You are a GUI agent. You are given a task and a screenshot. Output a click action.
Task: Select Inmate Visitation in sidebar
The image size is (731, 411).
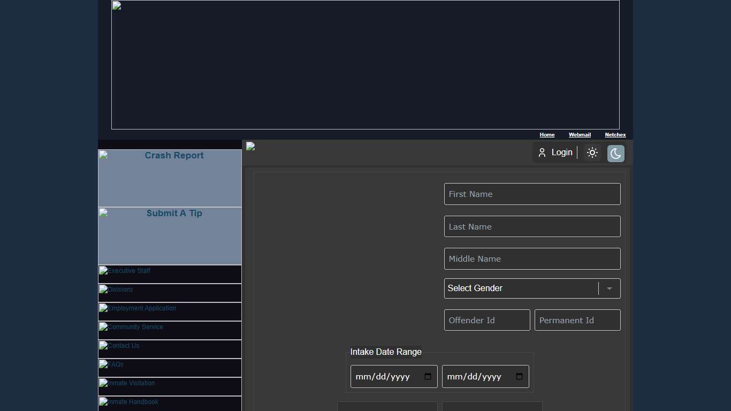click(x=170, y=386)
